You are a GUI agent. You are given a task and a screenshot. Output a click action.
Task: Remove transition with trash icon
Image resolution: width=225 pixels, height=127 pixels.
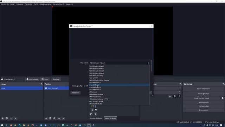[x=174, y=96]
